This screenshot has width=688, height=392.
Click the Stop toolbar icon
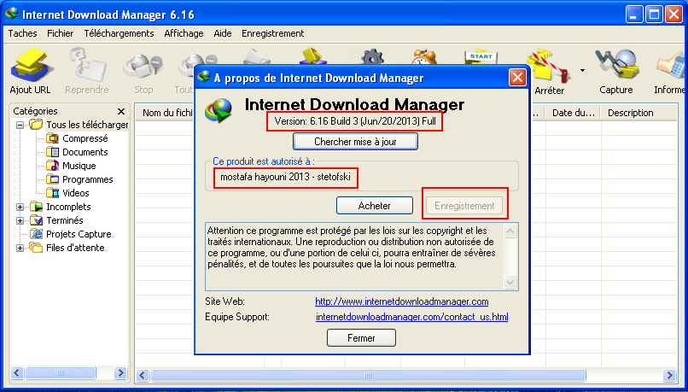tap(143, 66)
